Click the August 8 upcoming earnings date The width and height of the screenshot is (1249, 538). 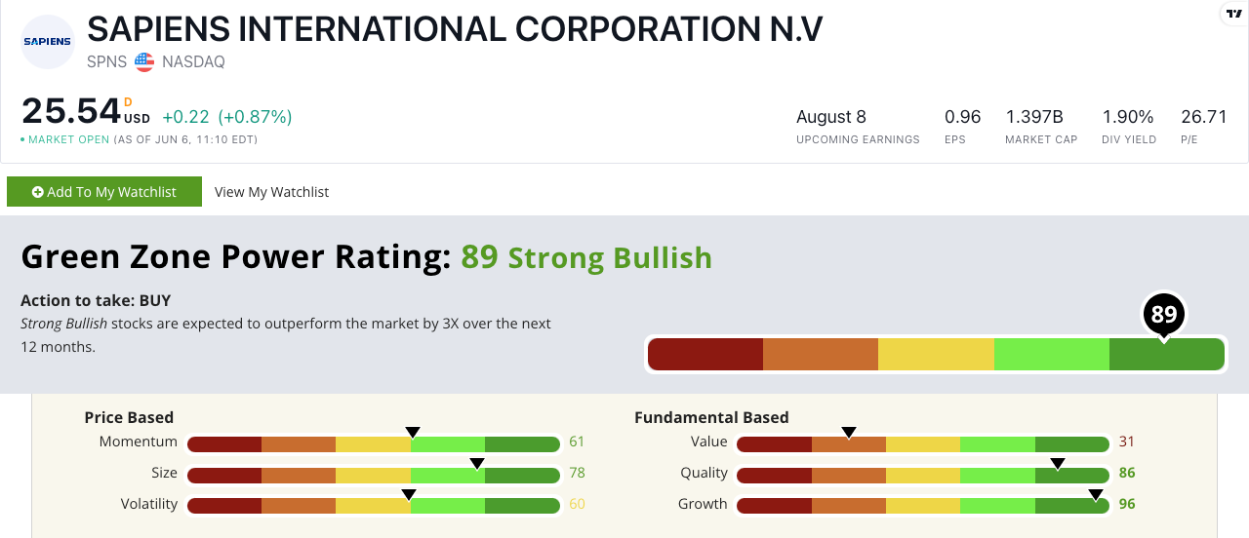pos(831,117)
